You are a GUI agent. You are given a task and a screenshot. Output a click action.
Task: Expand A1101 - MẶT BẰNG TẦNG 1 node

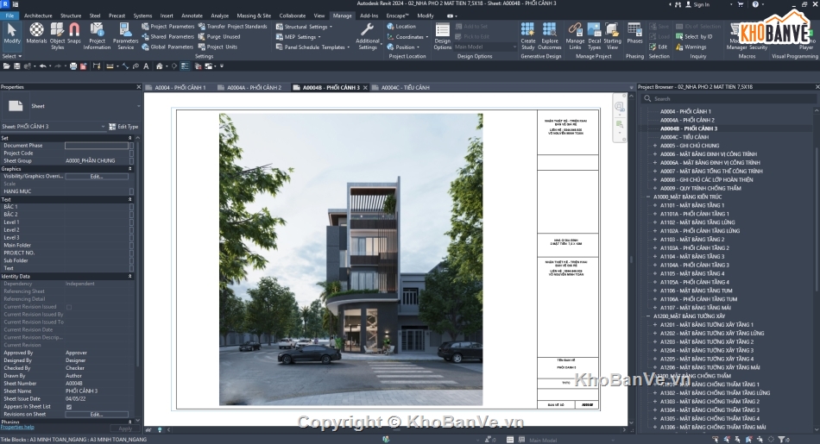click(655, 205)
